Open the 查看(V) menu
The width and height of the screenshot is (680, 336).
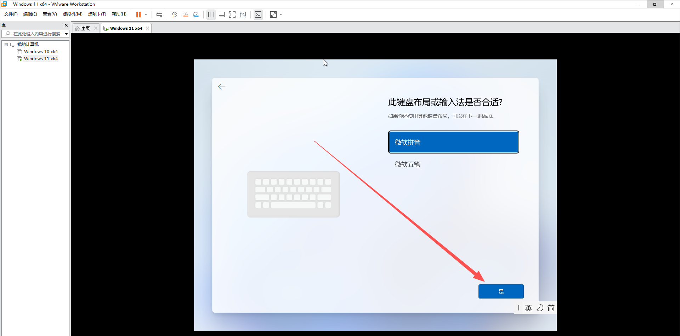(50, 14)
